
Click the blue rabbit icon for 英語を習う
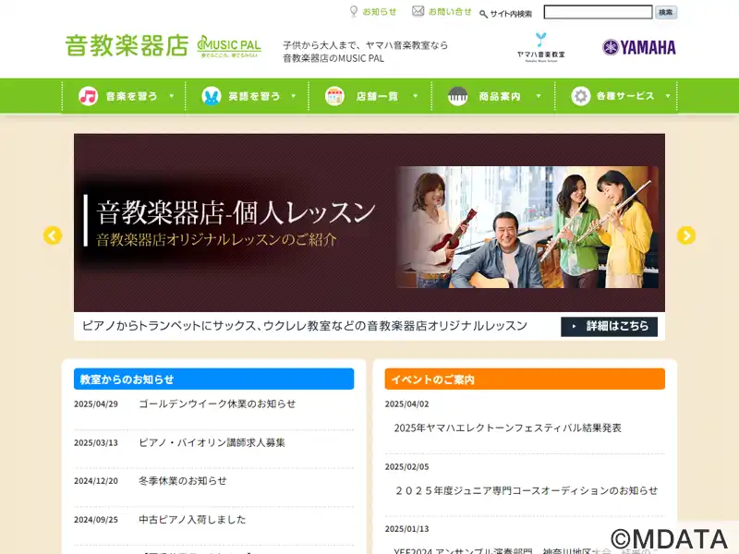tap(212, 96)
